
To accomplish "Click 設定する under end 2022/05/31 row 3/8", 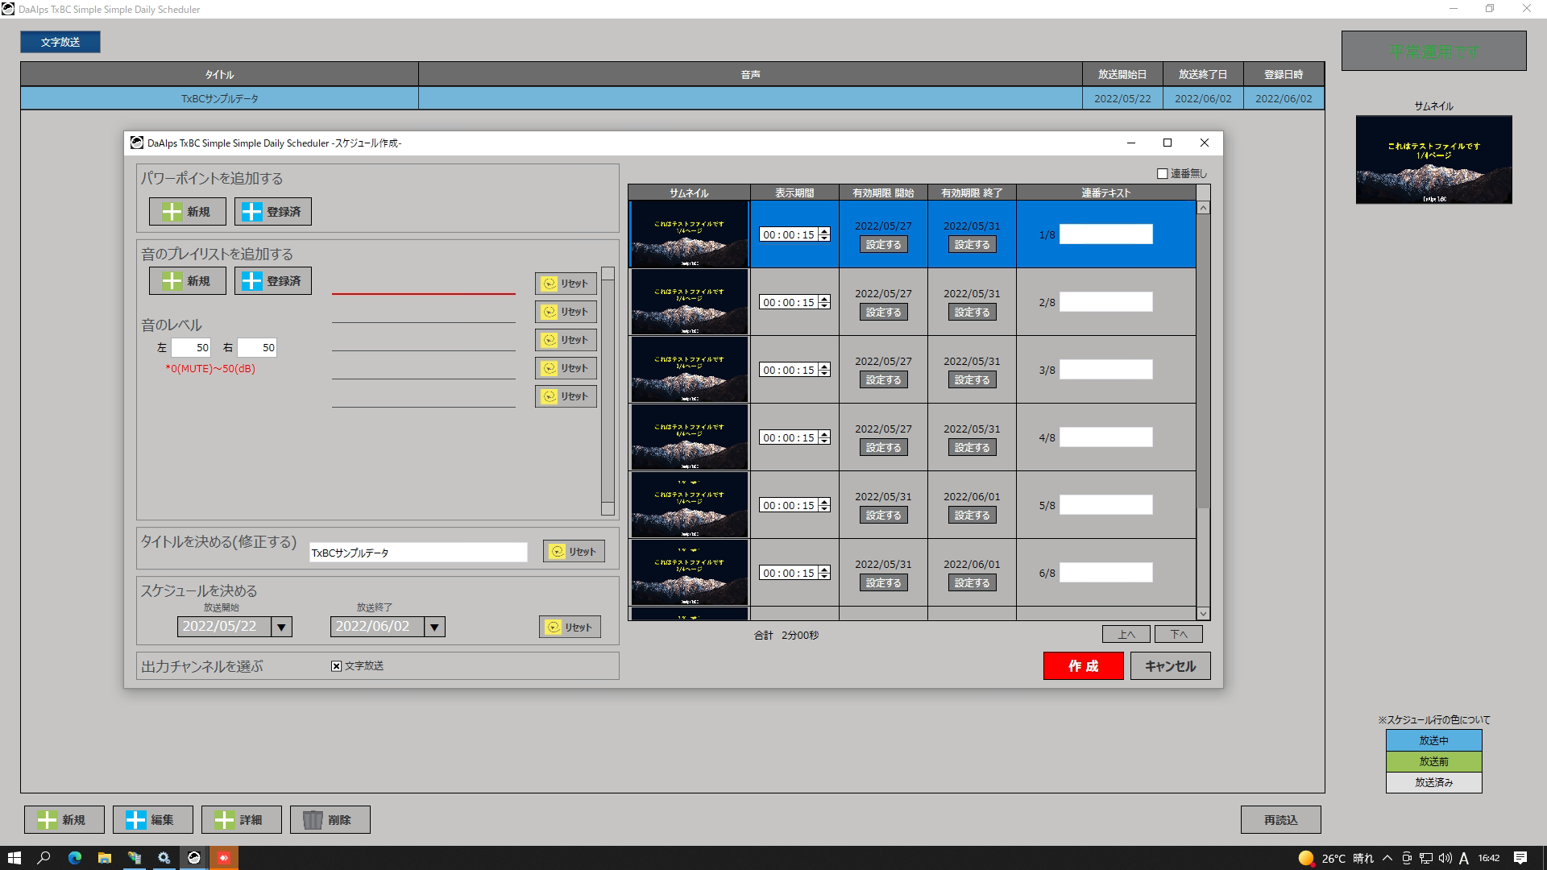I will tap(972, 380).
